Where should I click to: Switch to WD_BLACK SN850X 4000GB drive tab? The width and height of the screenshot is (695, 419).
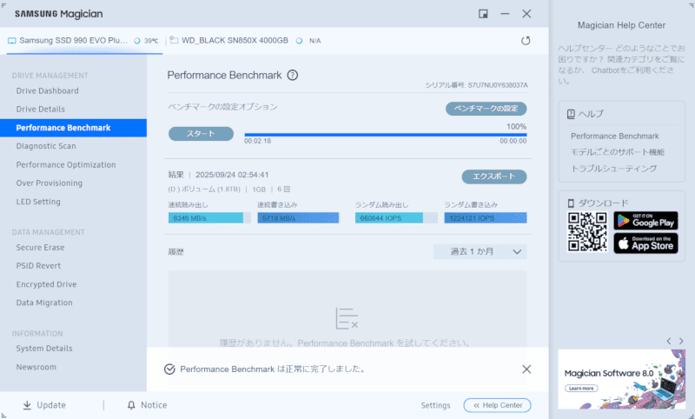click(233, 40)
